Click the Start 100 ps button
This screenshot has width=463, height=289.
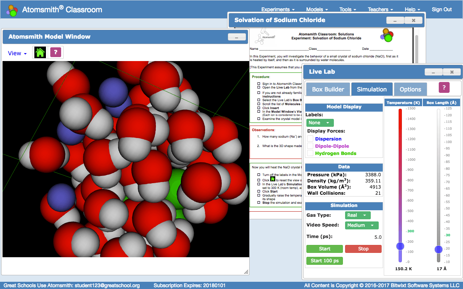pyautogui.click(x=324, y=261)
